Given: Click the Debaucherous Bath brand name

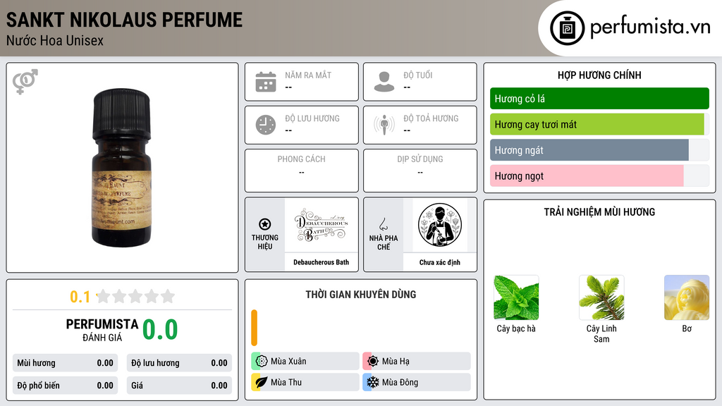Looking at the screenshot, I should (322, 262).
